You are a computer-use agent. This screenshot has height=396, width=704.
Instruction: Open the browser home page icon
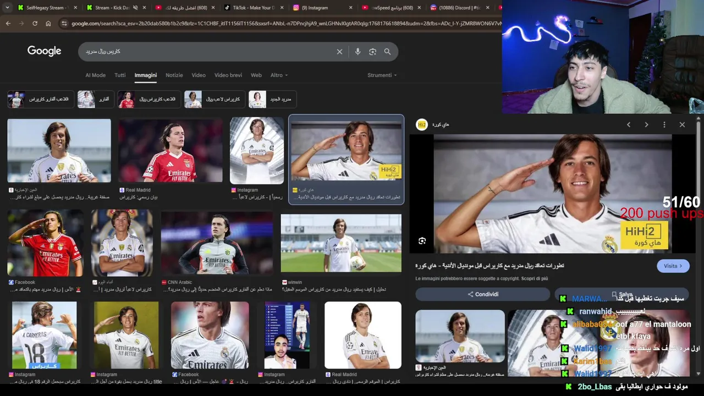(48, 23)
